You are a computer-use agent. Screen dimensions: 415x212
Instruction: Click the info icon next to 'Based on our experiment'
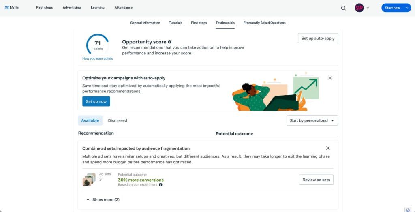point(160,185)
